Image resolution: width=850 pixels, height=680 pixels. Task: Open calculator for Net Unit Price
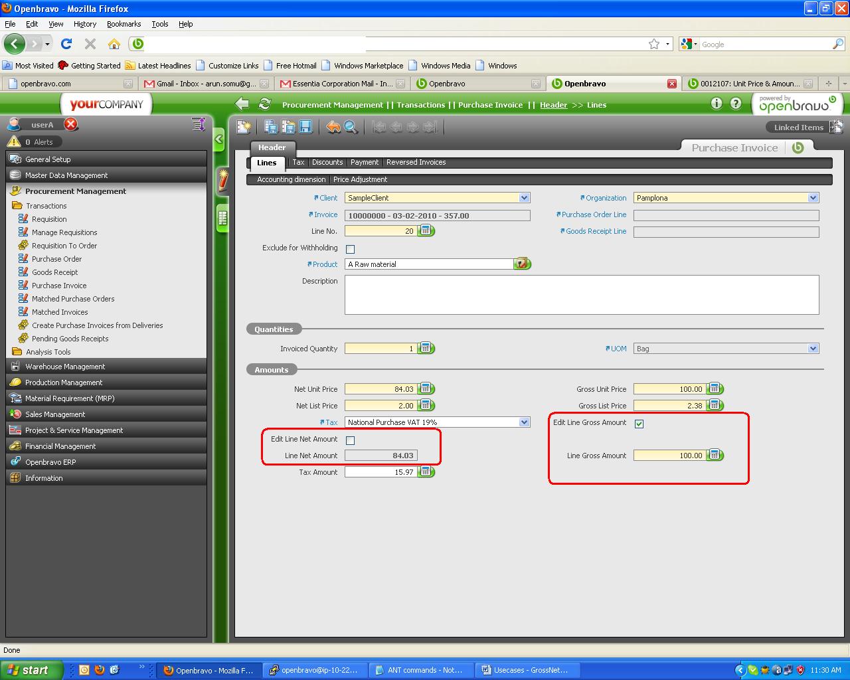point(426,388)
